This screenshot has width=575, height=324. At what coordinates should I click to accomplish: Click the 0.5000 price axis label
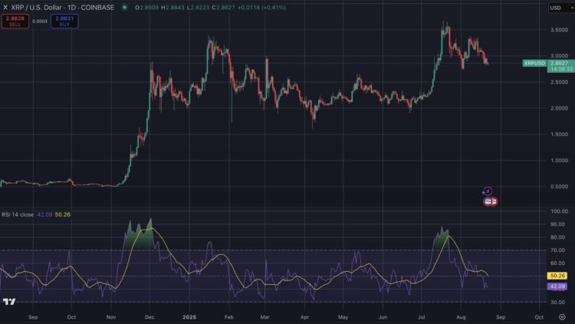[x=559, y=187]
